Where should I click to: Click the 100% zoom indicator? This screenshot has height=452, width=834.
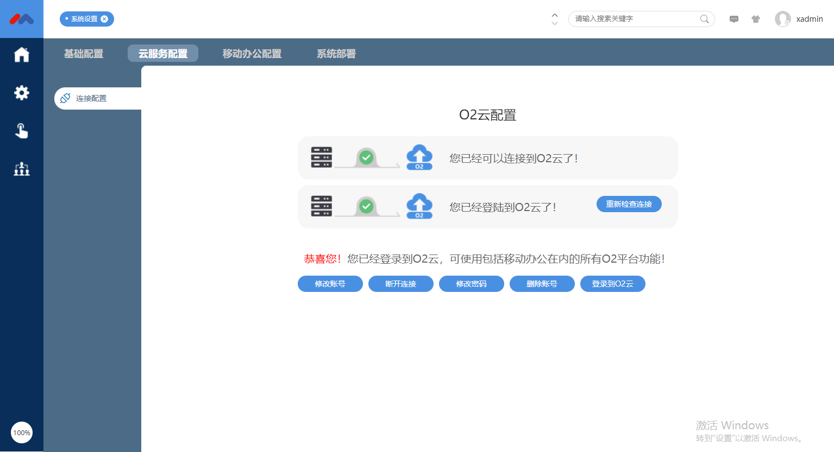22,432
